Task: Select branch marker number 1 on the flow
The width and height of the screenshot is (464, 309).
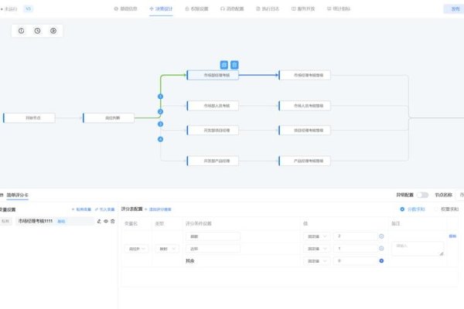Action: [160, 97]
